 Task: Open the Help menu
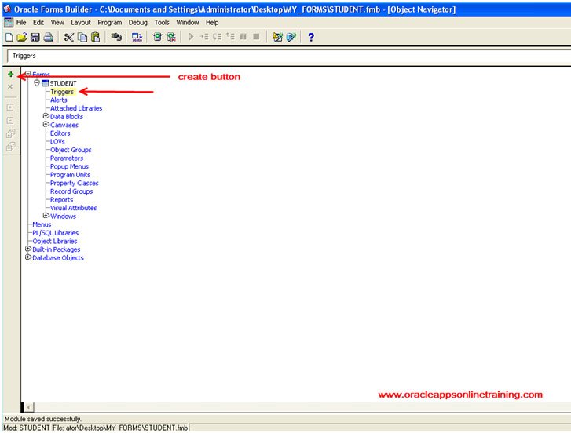[212, 23]
